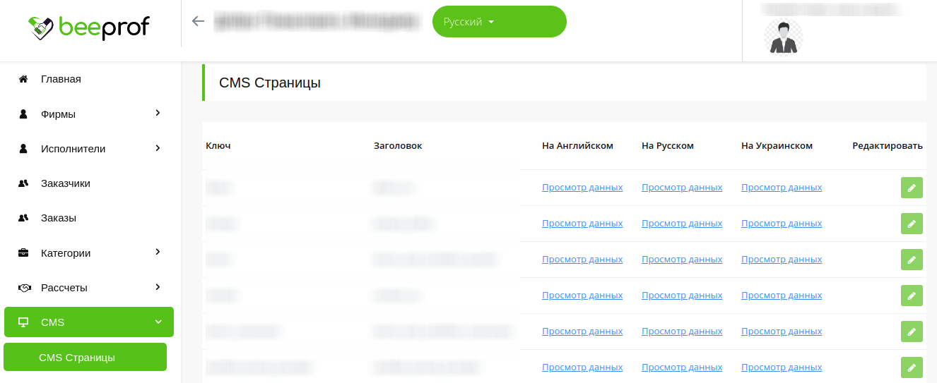Click the back arrow icon in header
The image size is (937, 383).
point(198,21)
